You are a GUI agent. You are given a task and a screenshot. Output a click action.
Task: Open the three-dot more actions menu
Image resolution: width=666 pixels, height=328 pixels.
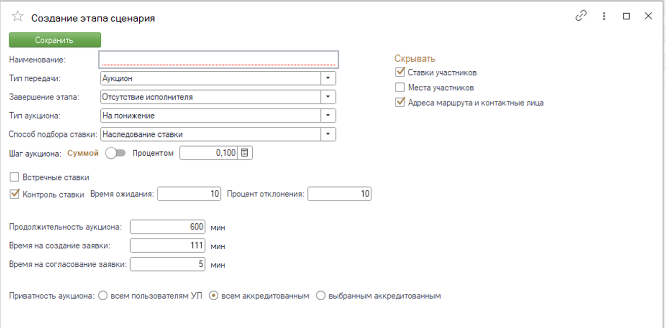604,16
